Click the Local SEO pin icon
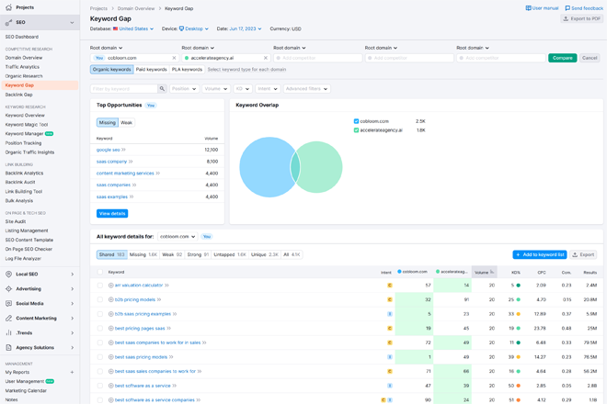The width and height of the screenshot is (607, 404). 8,275
